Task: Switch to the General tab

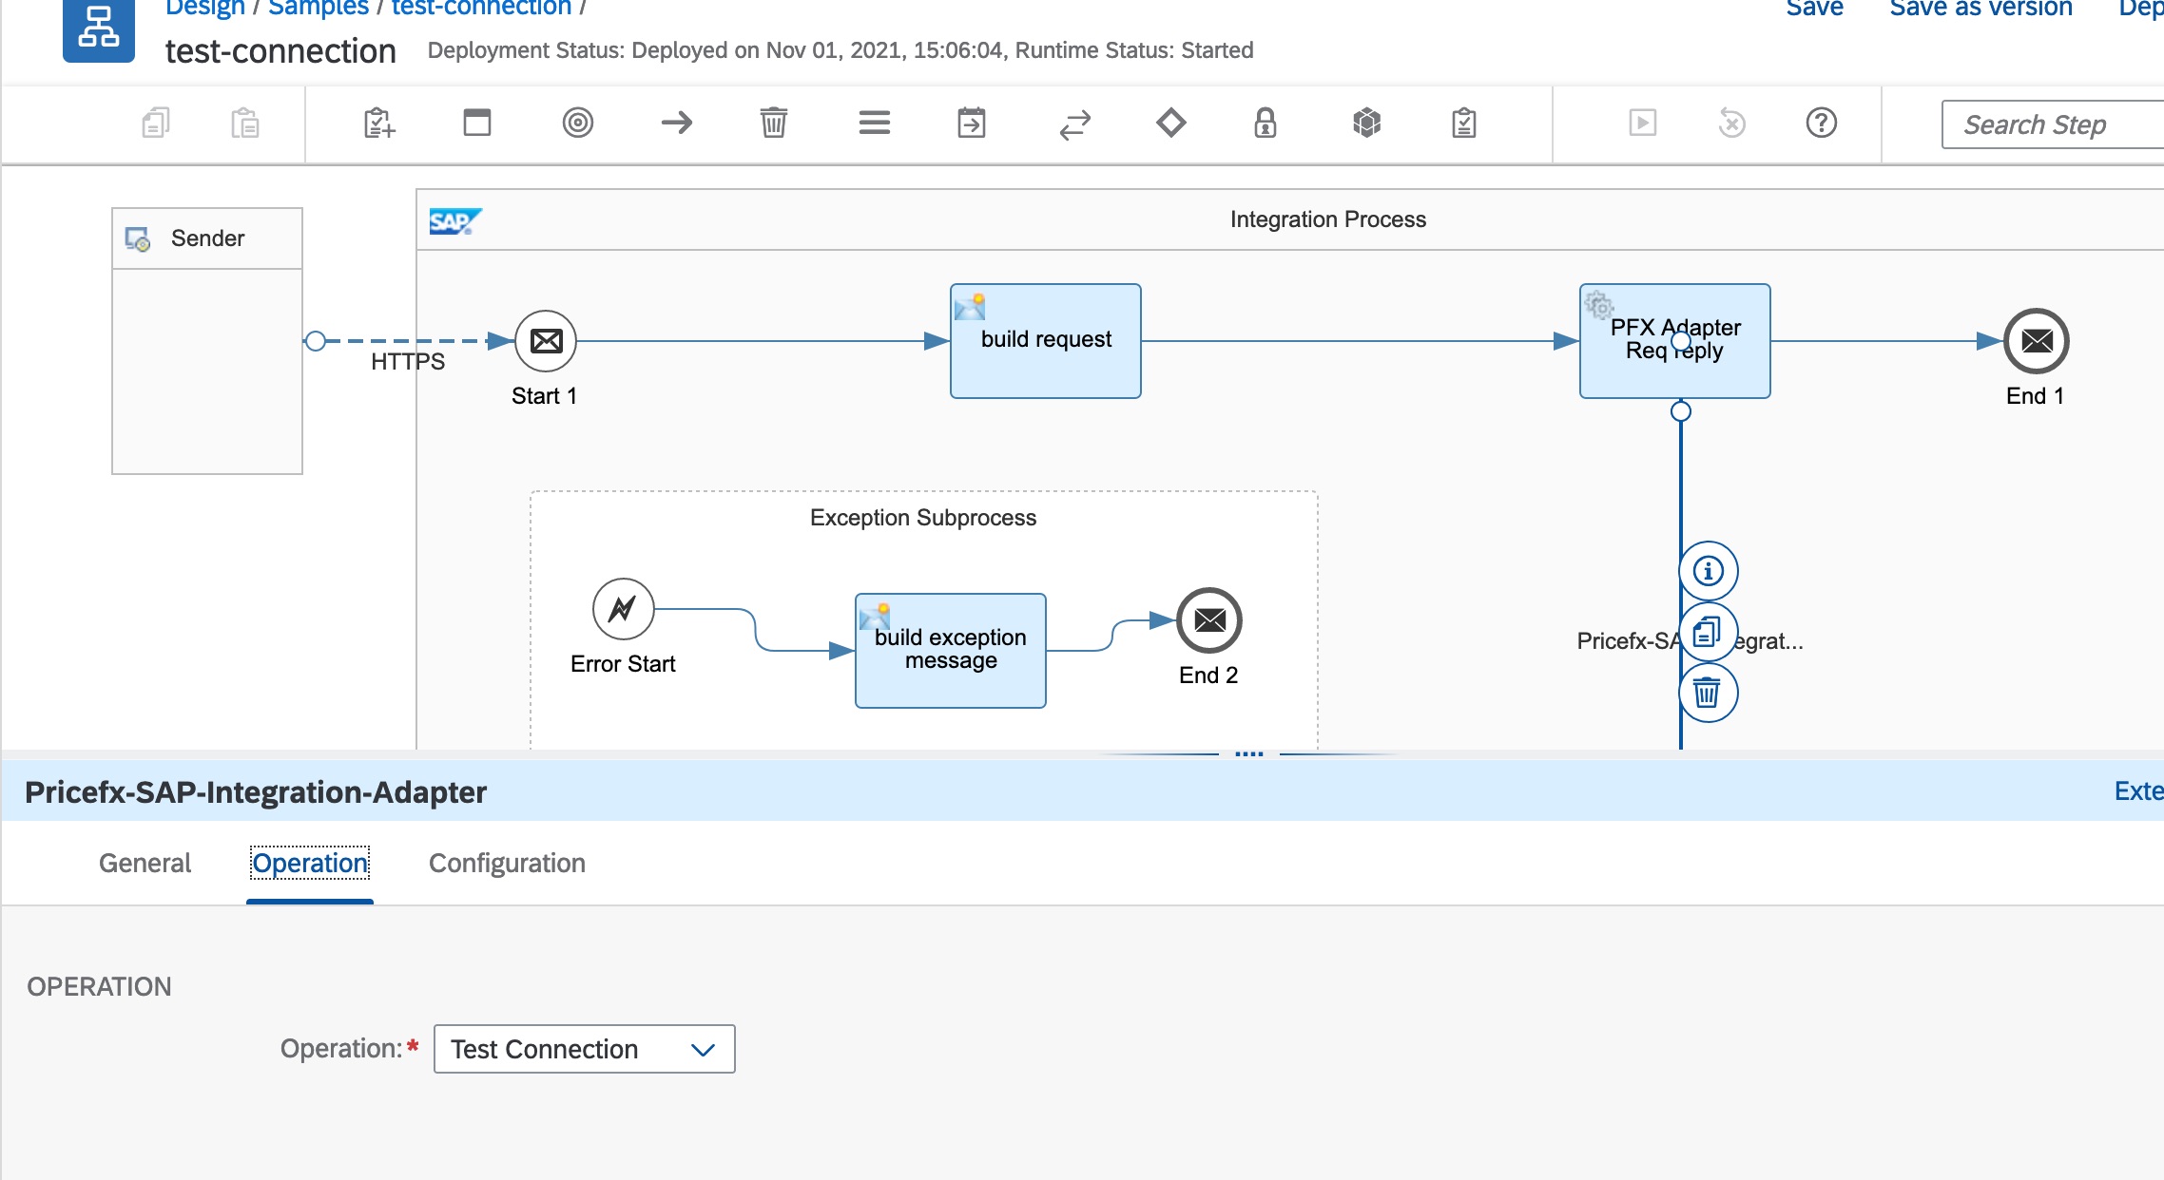Action: click(145, 863)
